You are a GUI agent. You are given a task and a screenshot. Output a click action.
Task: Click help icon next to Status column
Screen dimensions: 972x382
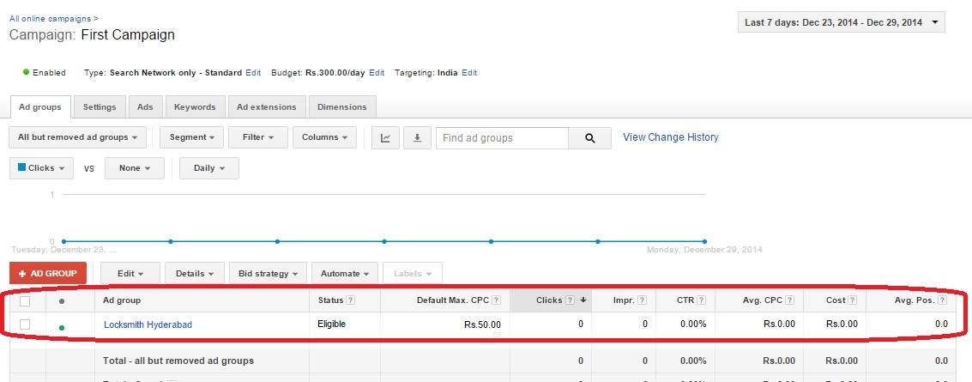coord(350,300)
